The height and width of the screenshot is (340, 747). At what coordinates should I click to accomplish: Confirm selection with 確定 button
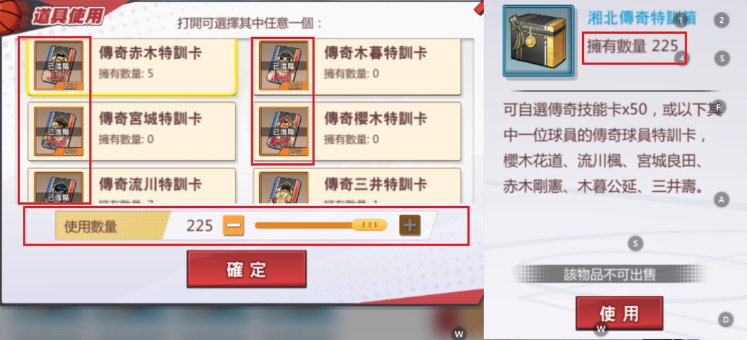point(246,269)
